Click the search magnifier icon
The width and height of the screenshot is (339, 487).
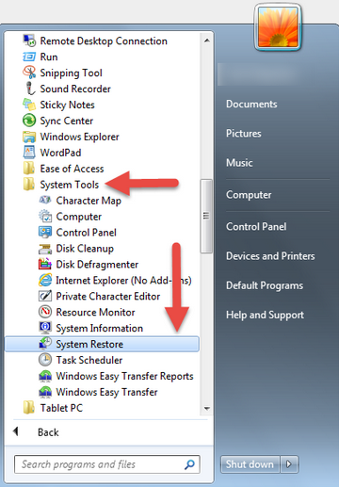[x=189, y=464]
